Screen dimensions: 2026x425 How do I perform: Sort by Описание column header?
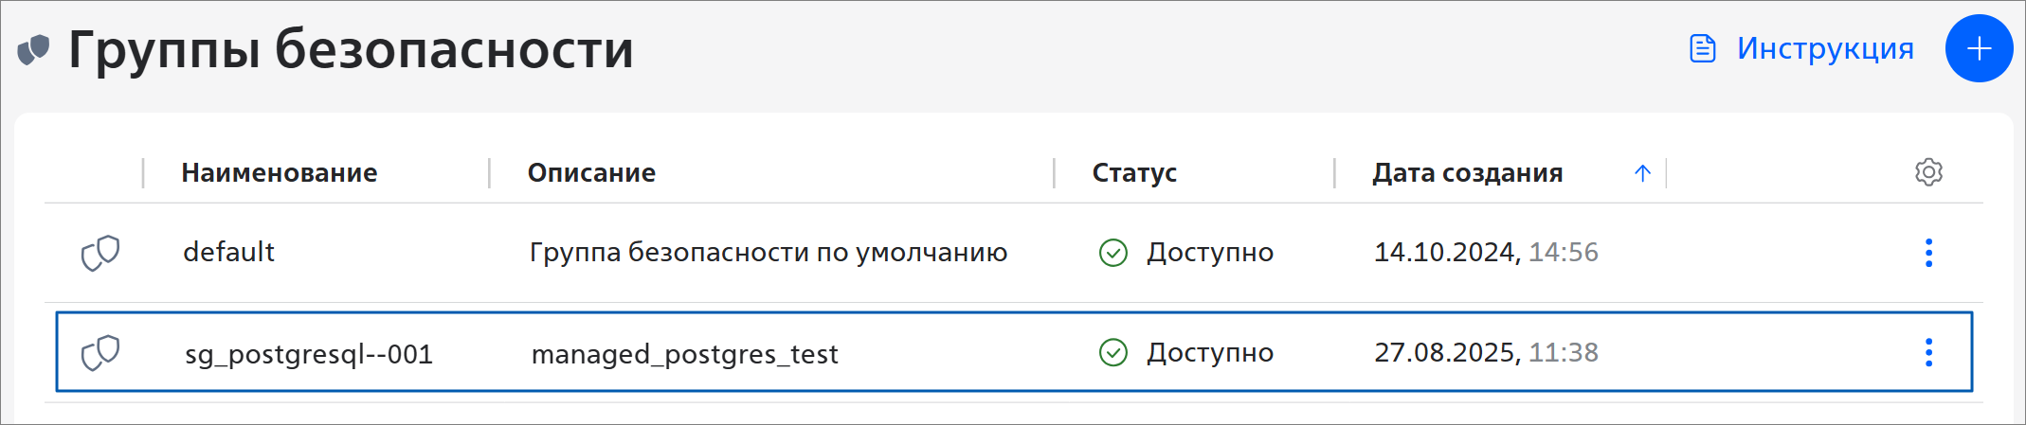591,173
